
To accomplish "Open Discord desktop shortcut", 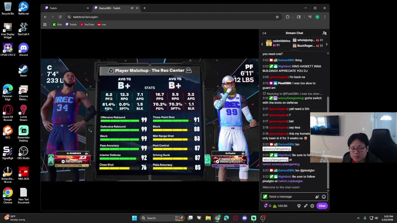I will [x=24, y=50].
